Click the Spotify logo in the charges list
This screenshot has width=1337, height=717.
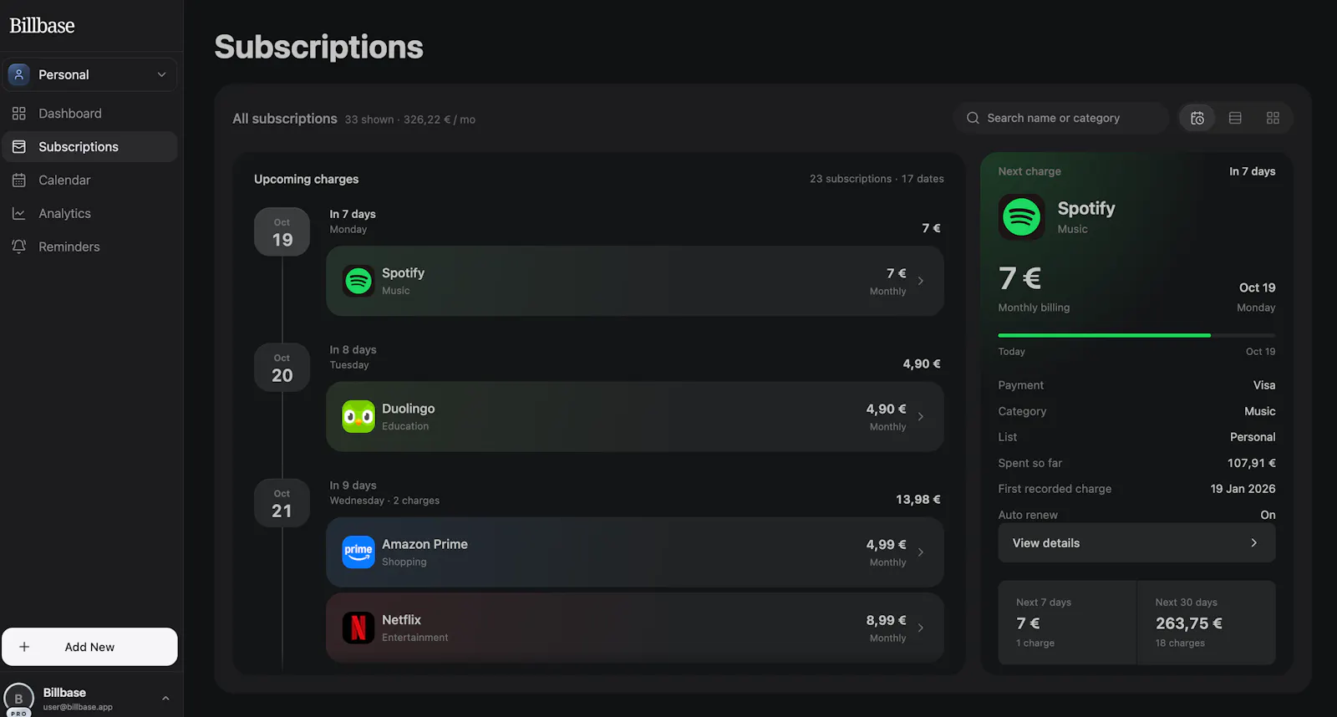[x=358, y=281]
